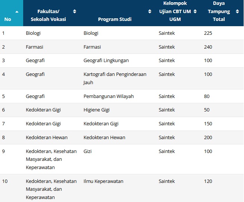The image size is (244, 202).
Task: Click sort icon beside Fakultas/Sekolah Vokasi header
Action: click(x=74, y=11)
